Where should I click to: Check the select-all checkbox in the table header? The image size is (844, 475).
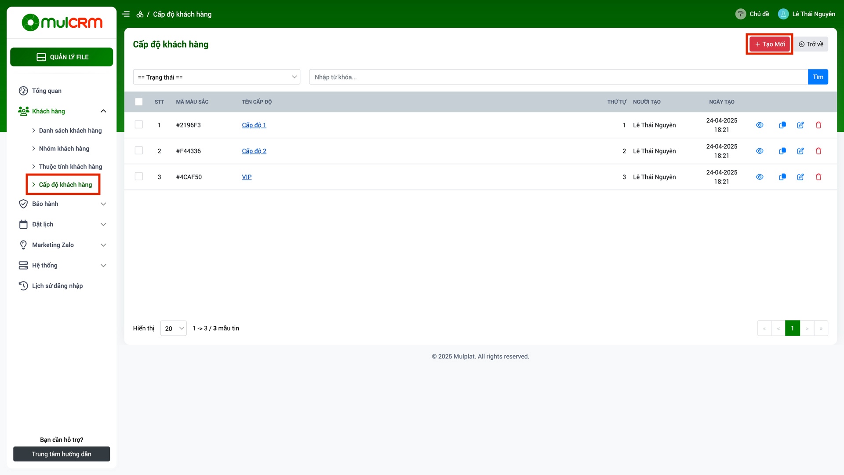pos(139,102)
